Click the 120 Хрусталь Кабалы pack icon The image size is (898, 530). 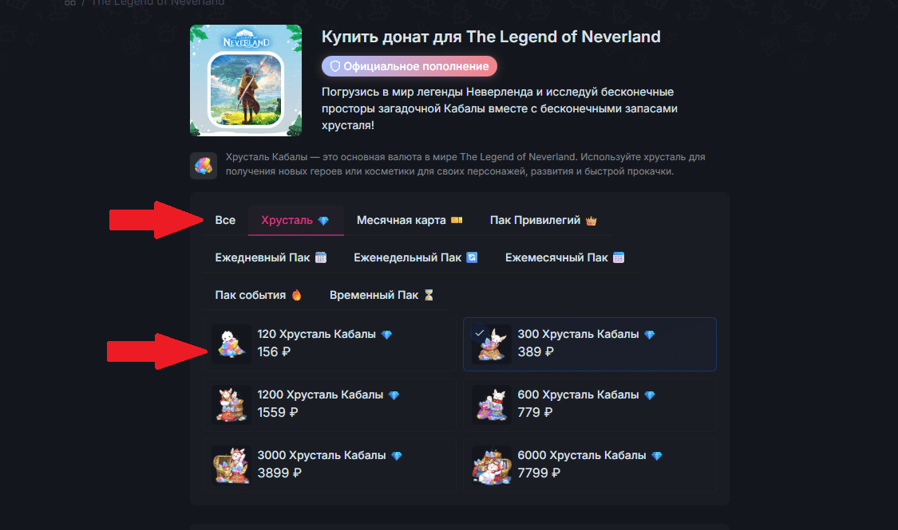tap(231, 344)
